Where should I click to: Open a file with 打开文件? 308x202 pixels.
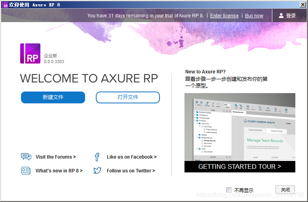pos(128,97)
